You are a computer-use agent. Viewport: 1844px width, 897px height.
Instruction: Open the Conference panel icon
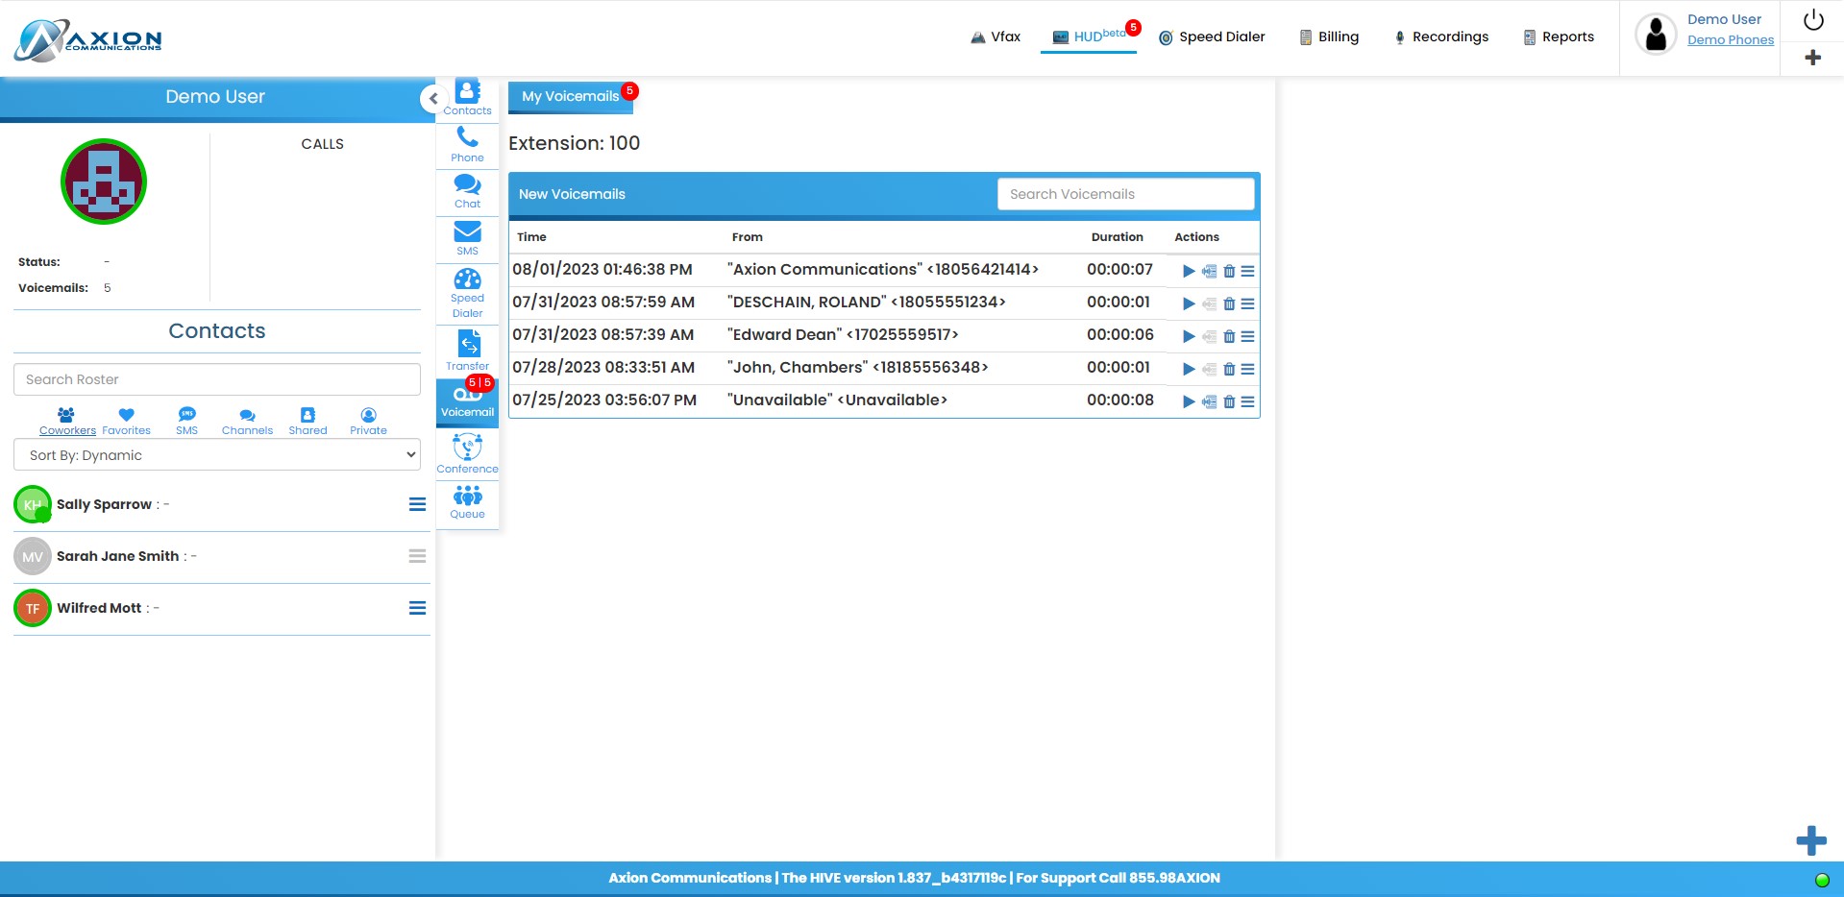click(x=467, y=453)
